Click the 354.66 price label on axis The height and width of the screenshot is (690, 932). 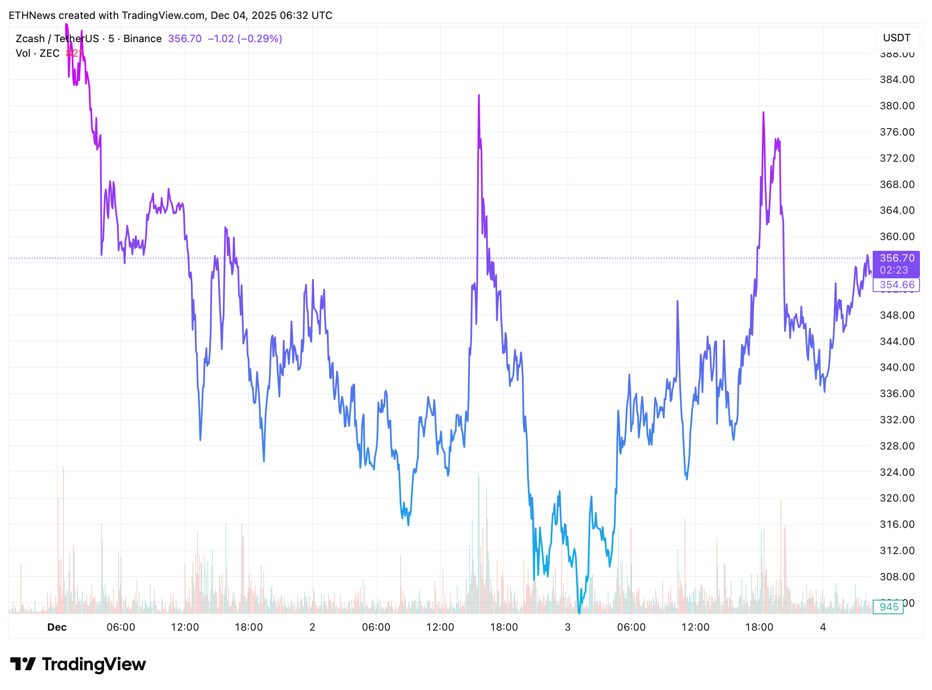[896, 285]
